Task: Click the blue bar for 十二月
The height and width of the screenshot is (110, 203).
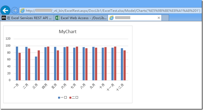Action: click(x=122, y=64)
